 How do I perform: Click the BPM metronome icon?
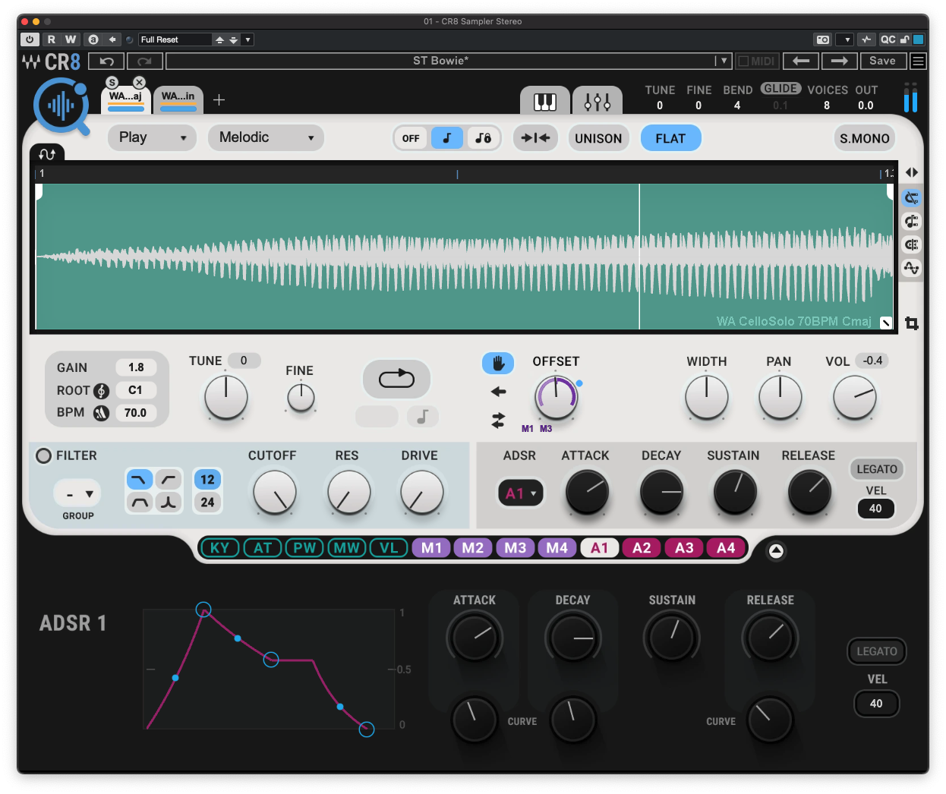pyautogui.click(x=102, y=413)
